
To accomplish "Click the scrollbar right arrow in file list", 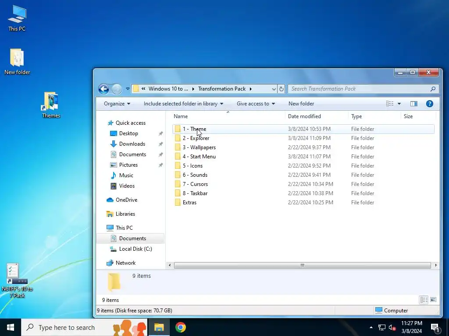I will 436,266.
